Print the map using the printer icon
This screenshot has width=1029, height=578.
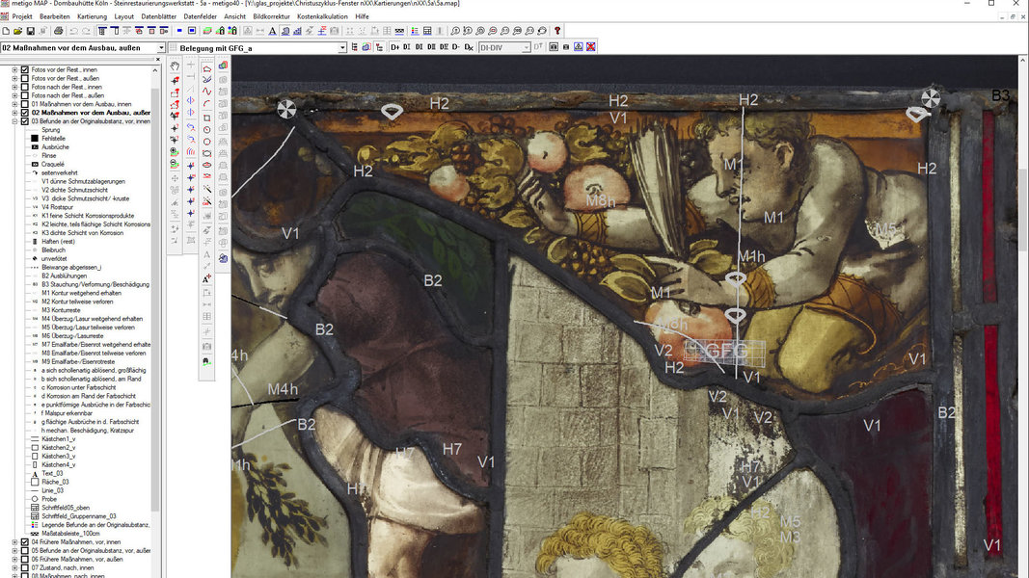pyautogui.click(x=59, y=31)
